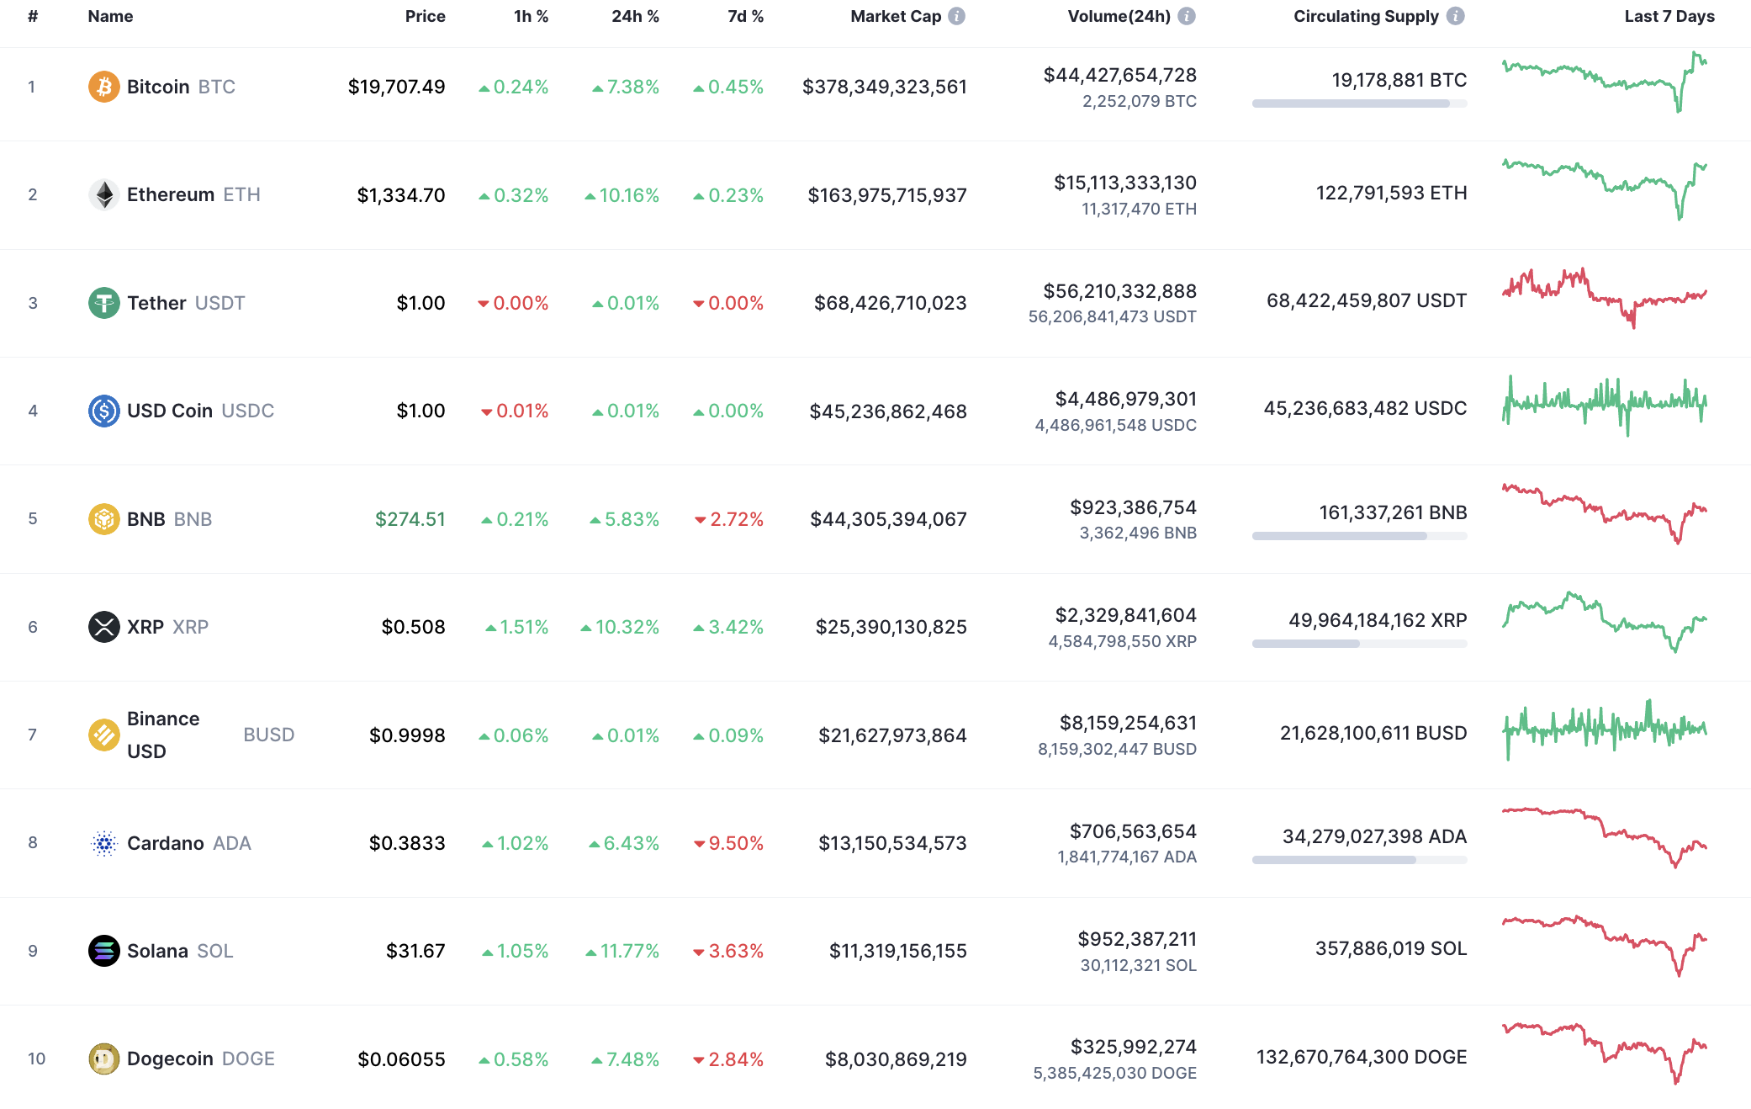Click the Bitcoin coin logo icon

(x=103, y=87)
